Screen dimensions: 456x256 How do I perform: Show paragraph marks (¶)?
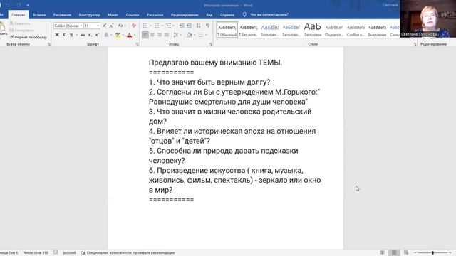[x=207, y=26]
